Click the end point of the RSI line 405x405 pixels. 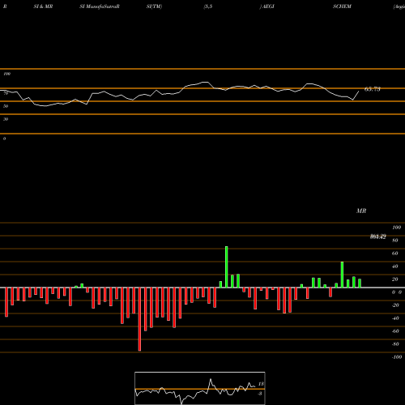pos(359,92)
